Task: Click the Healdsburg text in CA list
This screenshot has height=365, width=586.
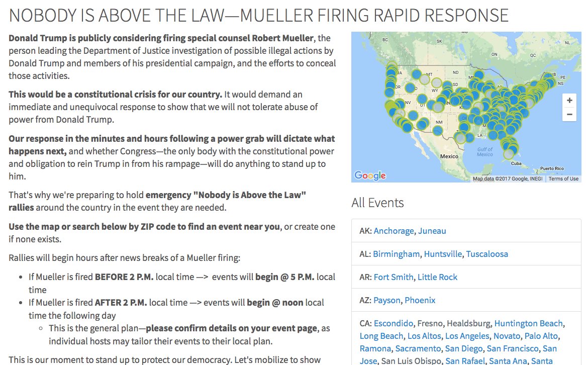Action: point(469,323)
